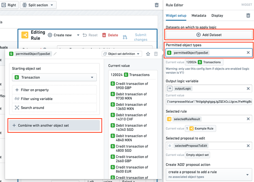Click pencil icon beside permittedObjectTypesSet name
Viewport: 254px width, 182px height.
56,54
